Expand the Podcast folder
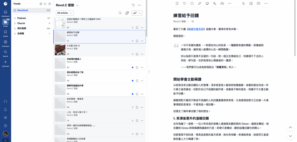 coord(15,18)
